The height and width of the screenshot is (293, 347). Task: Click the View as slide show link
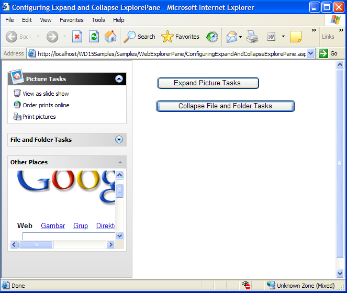[46, 94]
